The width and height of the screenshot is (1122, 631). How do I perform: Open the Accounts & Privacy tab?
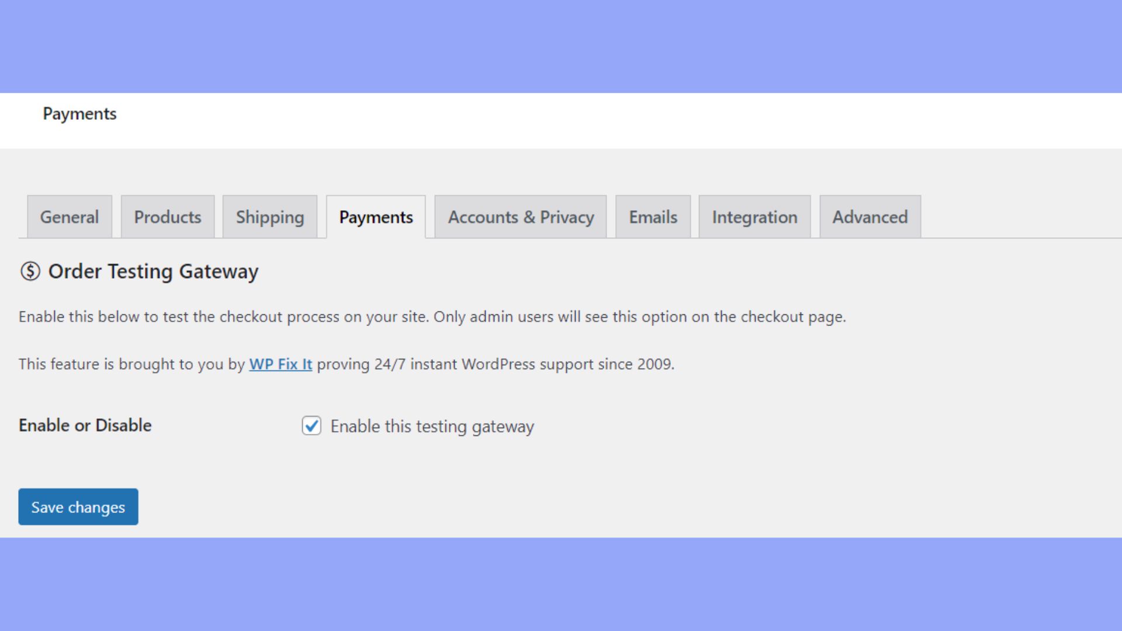pos(521,217)
